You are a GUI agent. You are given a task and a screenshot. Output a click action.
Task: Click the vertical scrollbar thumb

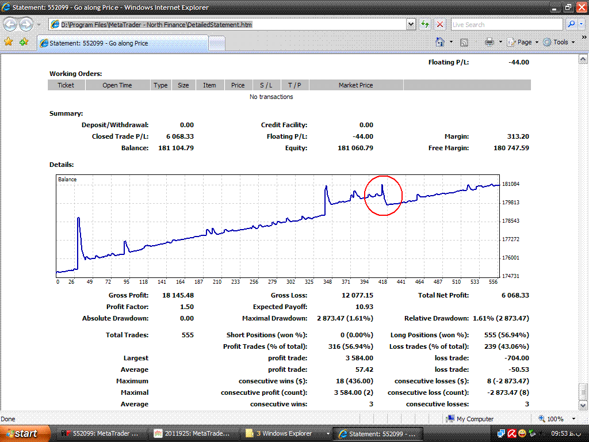[x=583, y=392]
